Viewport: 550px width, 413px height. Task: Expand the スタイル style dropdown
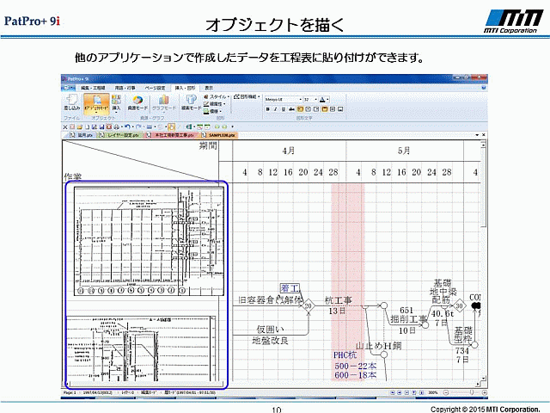[x=217, y=96]
